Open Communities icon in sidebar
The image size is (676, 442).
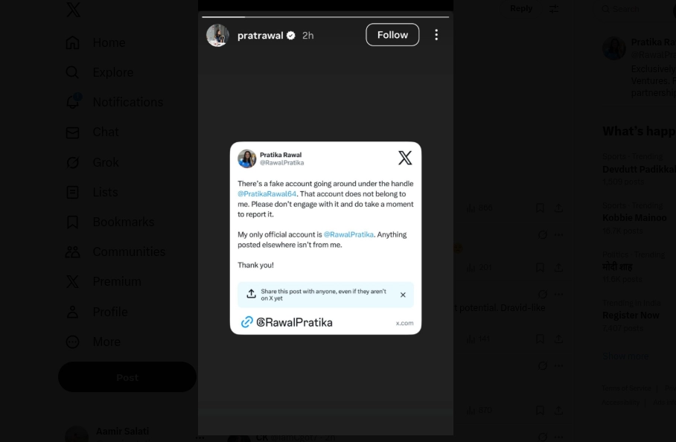click(x=73, y=252)
